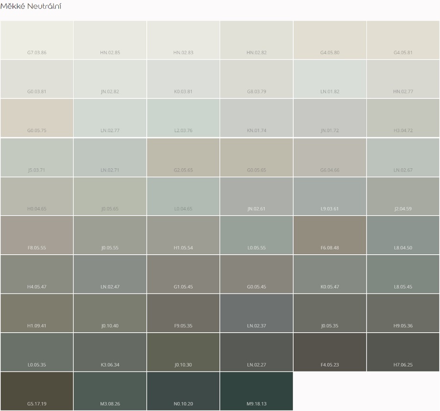Click the Měkké Neutrální heading
This screenshot has width=440, height=411.
coord(31,7)
